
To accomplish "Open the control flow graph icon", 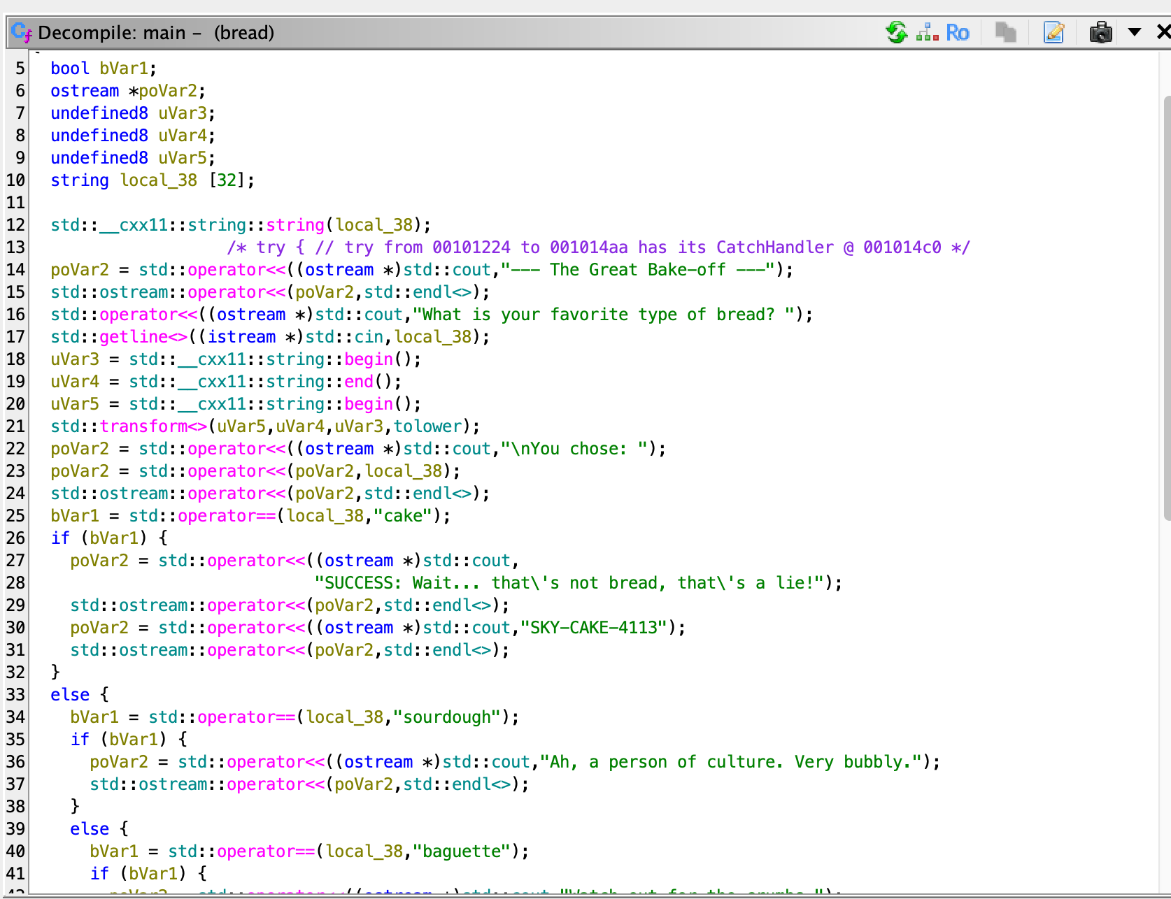I will (927, 32).
